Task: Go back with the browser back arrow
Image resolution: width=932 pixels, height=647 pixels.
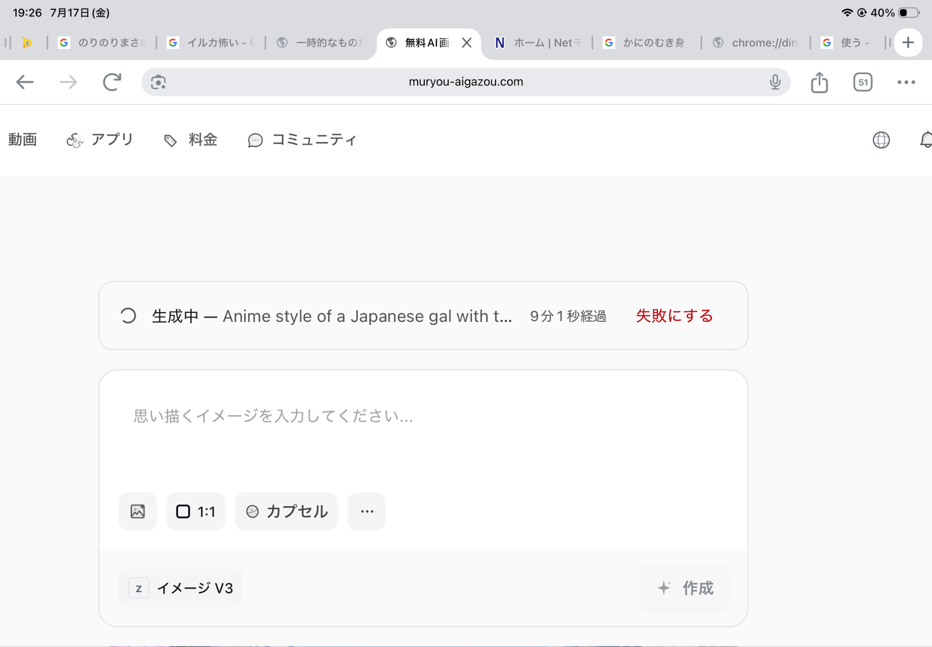Action: point(25,82)
